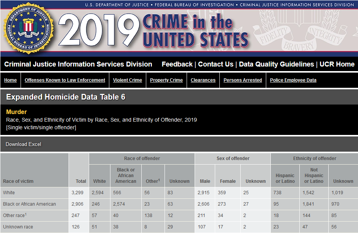
Task: Go to UCR Home
Action: pos(337,64)
